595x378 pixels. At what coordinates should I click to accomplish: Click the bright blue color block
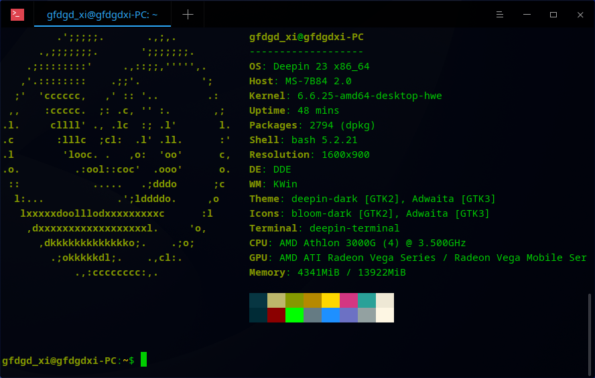pos(330,315)
